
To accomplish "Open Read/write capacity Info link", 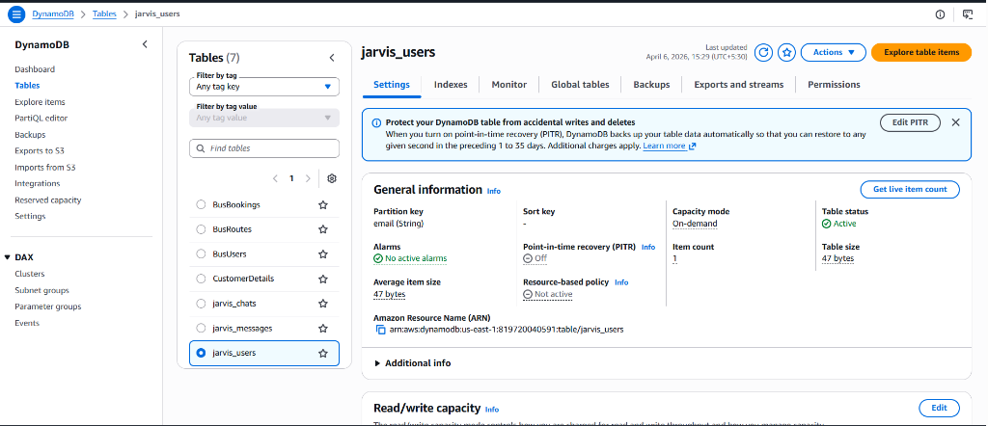I will pyautogui.click(x=492, y=409).
